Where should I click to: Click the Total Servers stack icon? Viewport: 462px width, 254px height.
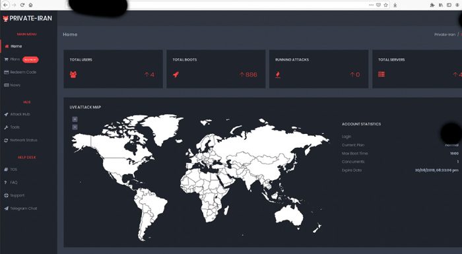(381, 75)
